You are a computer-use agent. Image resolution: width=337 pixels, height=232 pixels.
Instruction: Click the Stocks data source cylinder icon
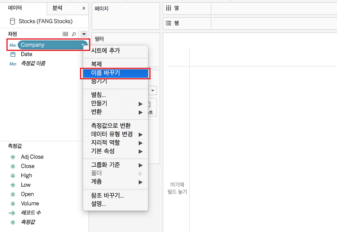[12, 21]
